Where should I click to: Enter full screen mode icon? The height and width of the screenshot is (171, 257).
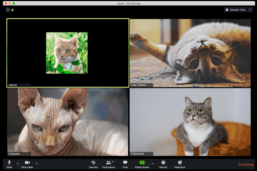pyautogui.click(x=250, y=9)
